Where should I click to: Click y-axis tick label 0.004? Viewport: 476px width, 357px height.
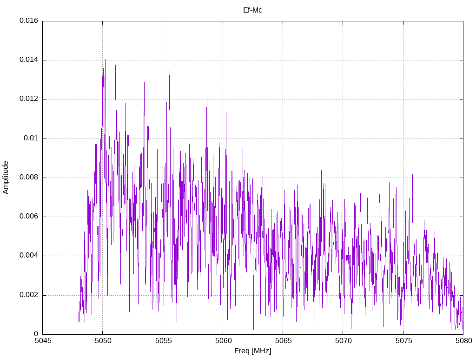pos(29,256)
